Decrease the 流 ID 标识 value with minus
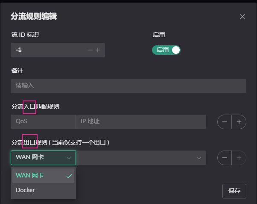Image resolution: width=257 pixels, height=204 pixels. point(90,50)
